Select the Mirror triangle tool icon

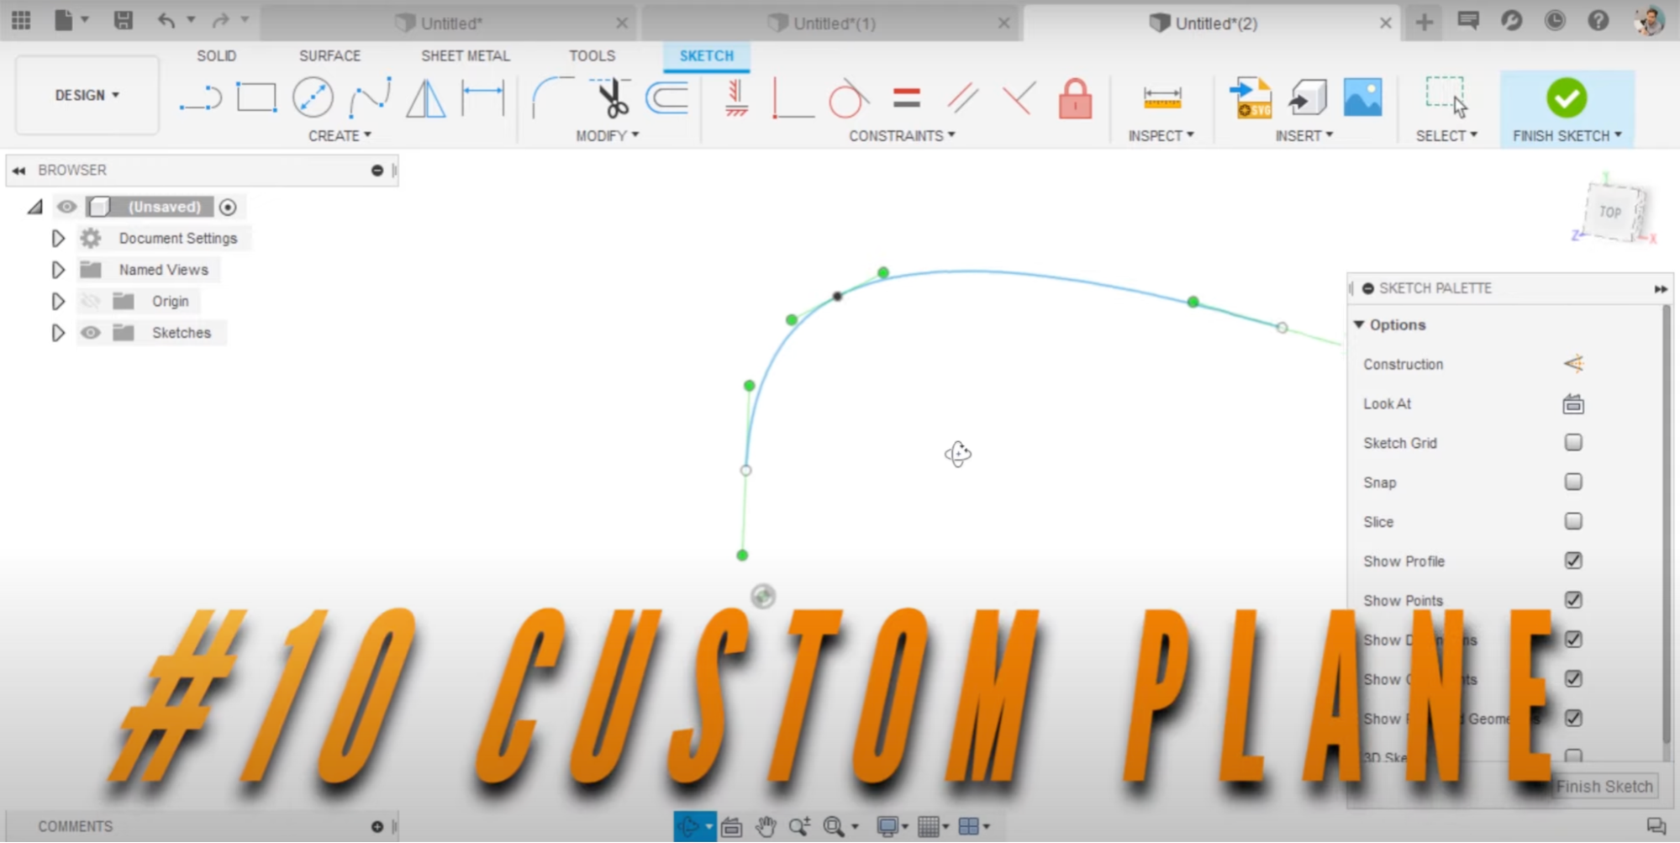tap(426, 97)
